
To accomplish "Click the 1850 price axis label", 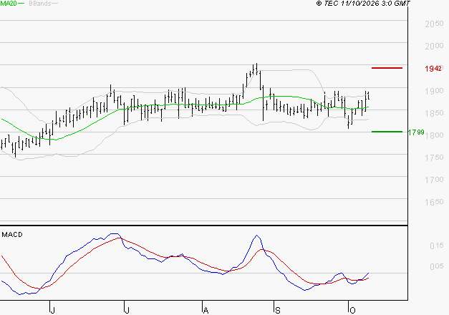I will [434, 113].
